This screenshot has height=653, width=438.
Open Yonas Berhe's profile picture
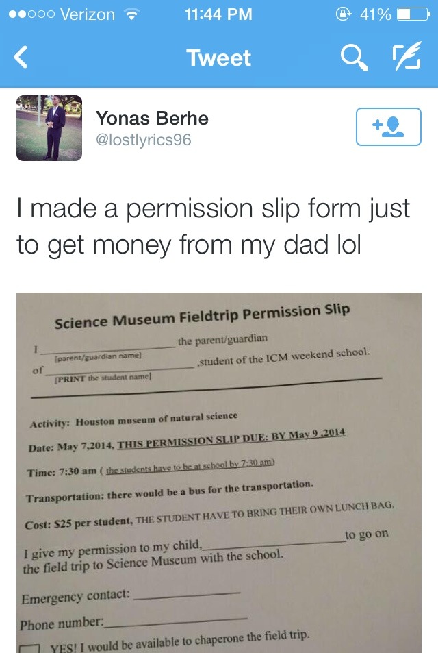[49, 128]
